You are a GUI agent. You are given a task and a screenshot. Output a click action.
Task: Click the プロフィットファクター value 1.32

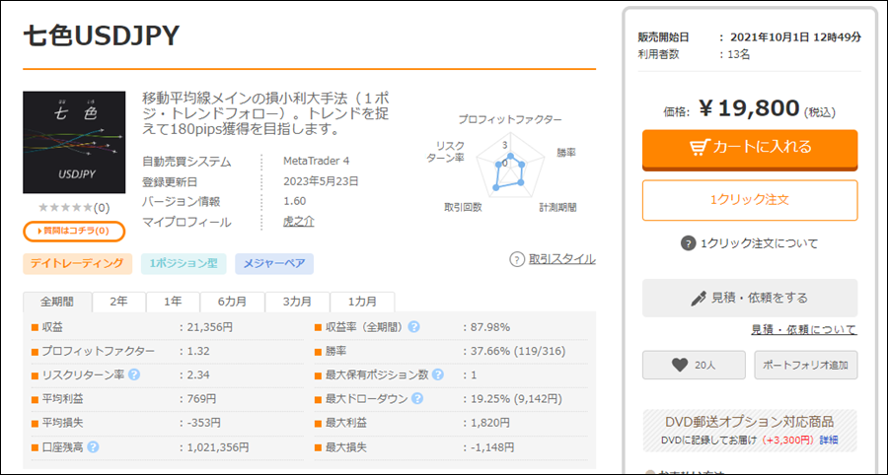point(198,351)
